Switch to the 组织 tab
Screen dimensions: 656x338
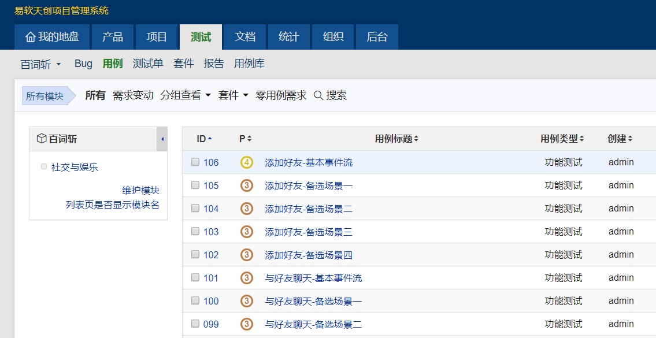click(x=333, y=37)
